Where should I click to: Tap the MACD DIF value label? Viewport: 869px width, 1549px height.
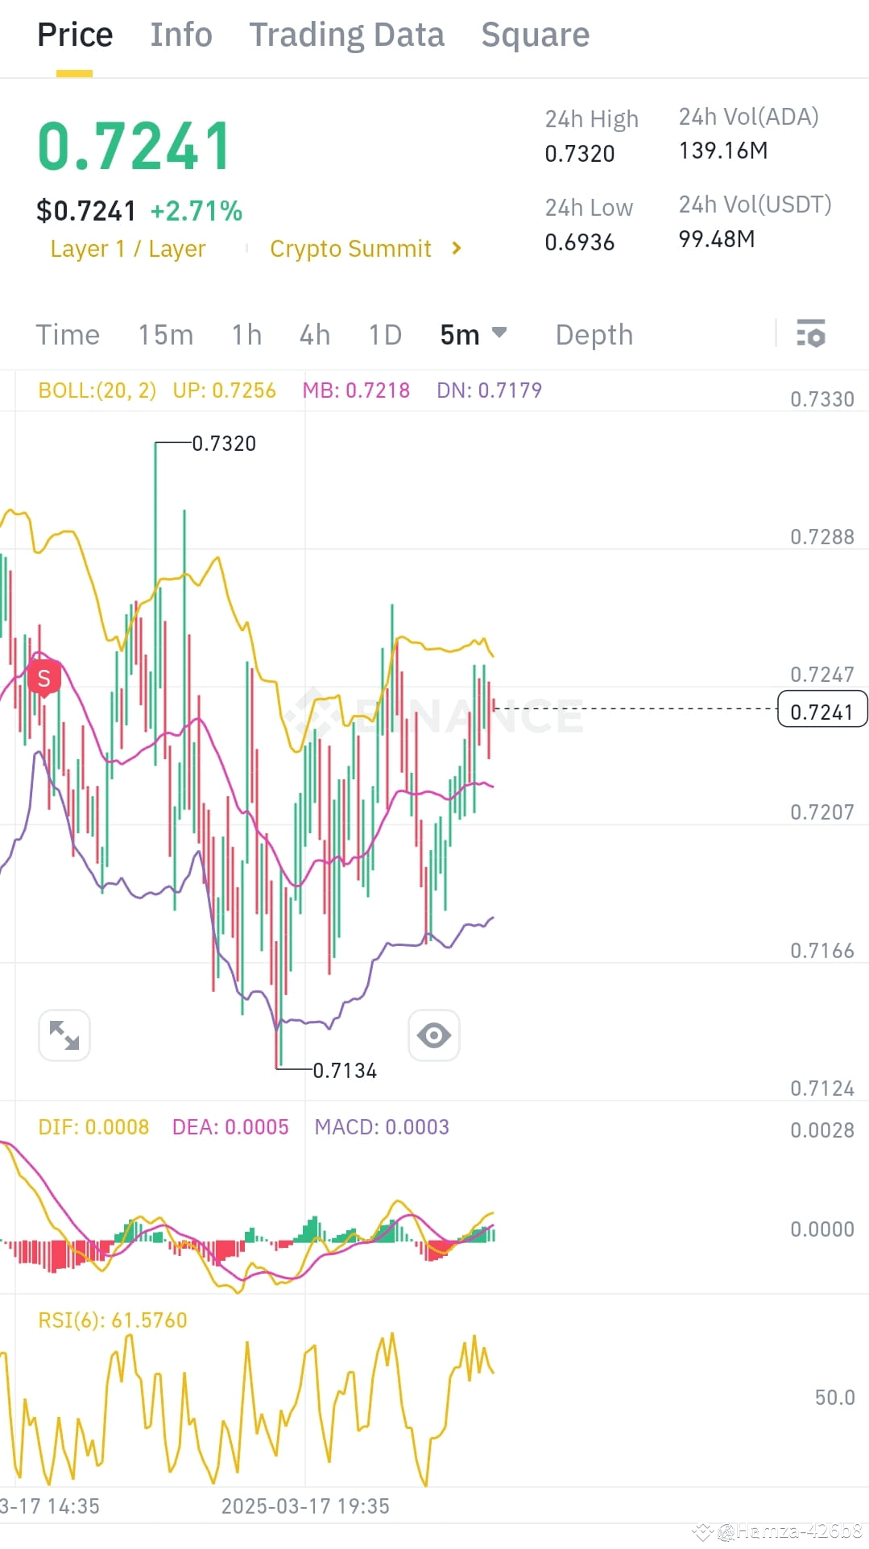pos(93,1126)
